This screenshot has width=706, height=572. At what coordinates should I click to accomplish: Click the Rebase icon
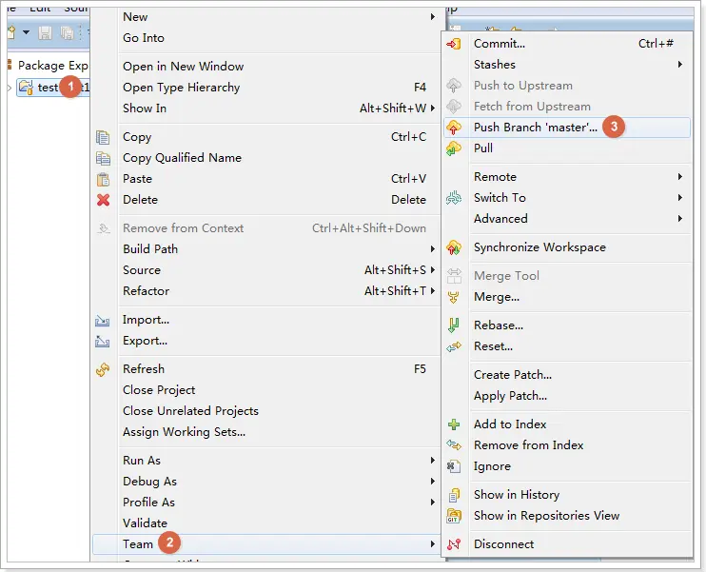[454, 325]
